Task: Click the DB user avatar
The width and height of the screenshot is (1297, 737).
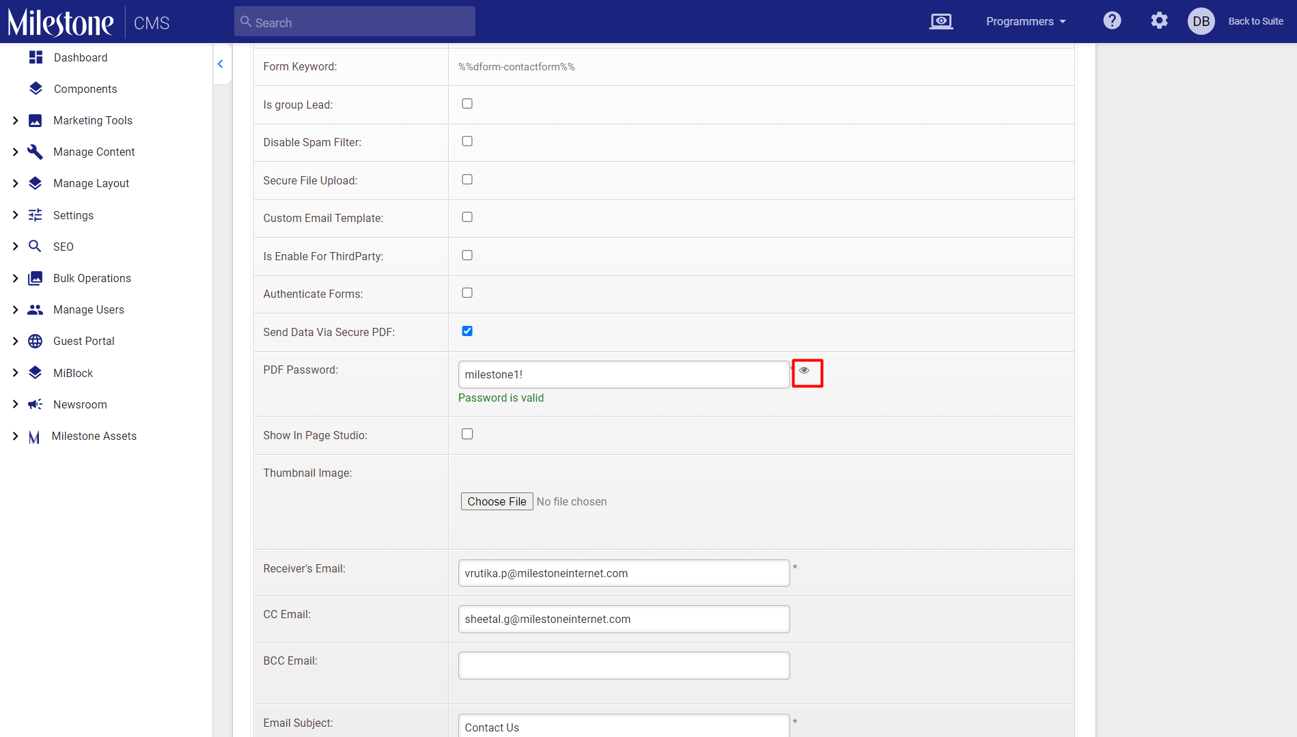Action: tap(1201, 21)
